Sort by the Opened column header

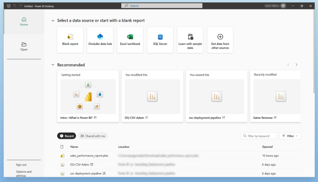pos(267,147)
